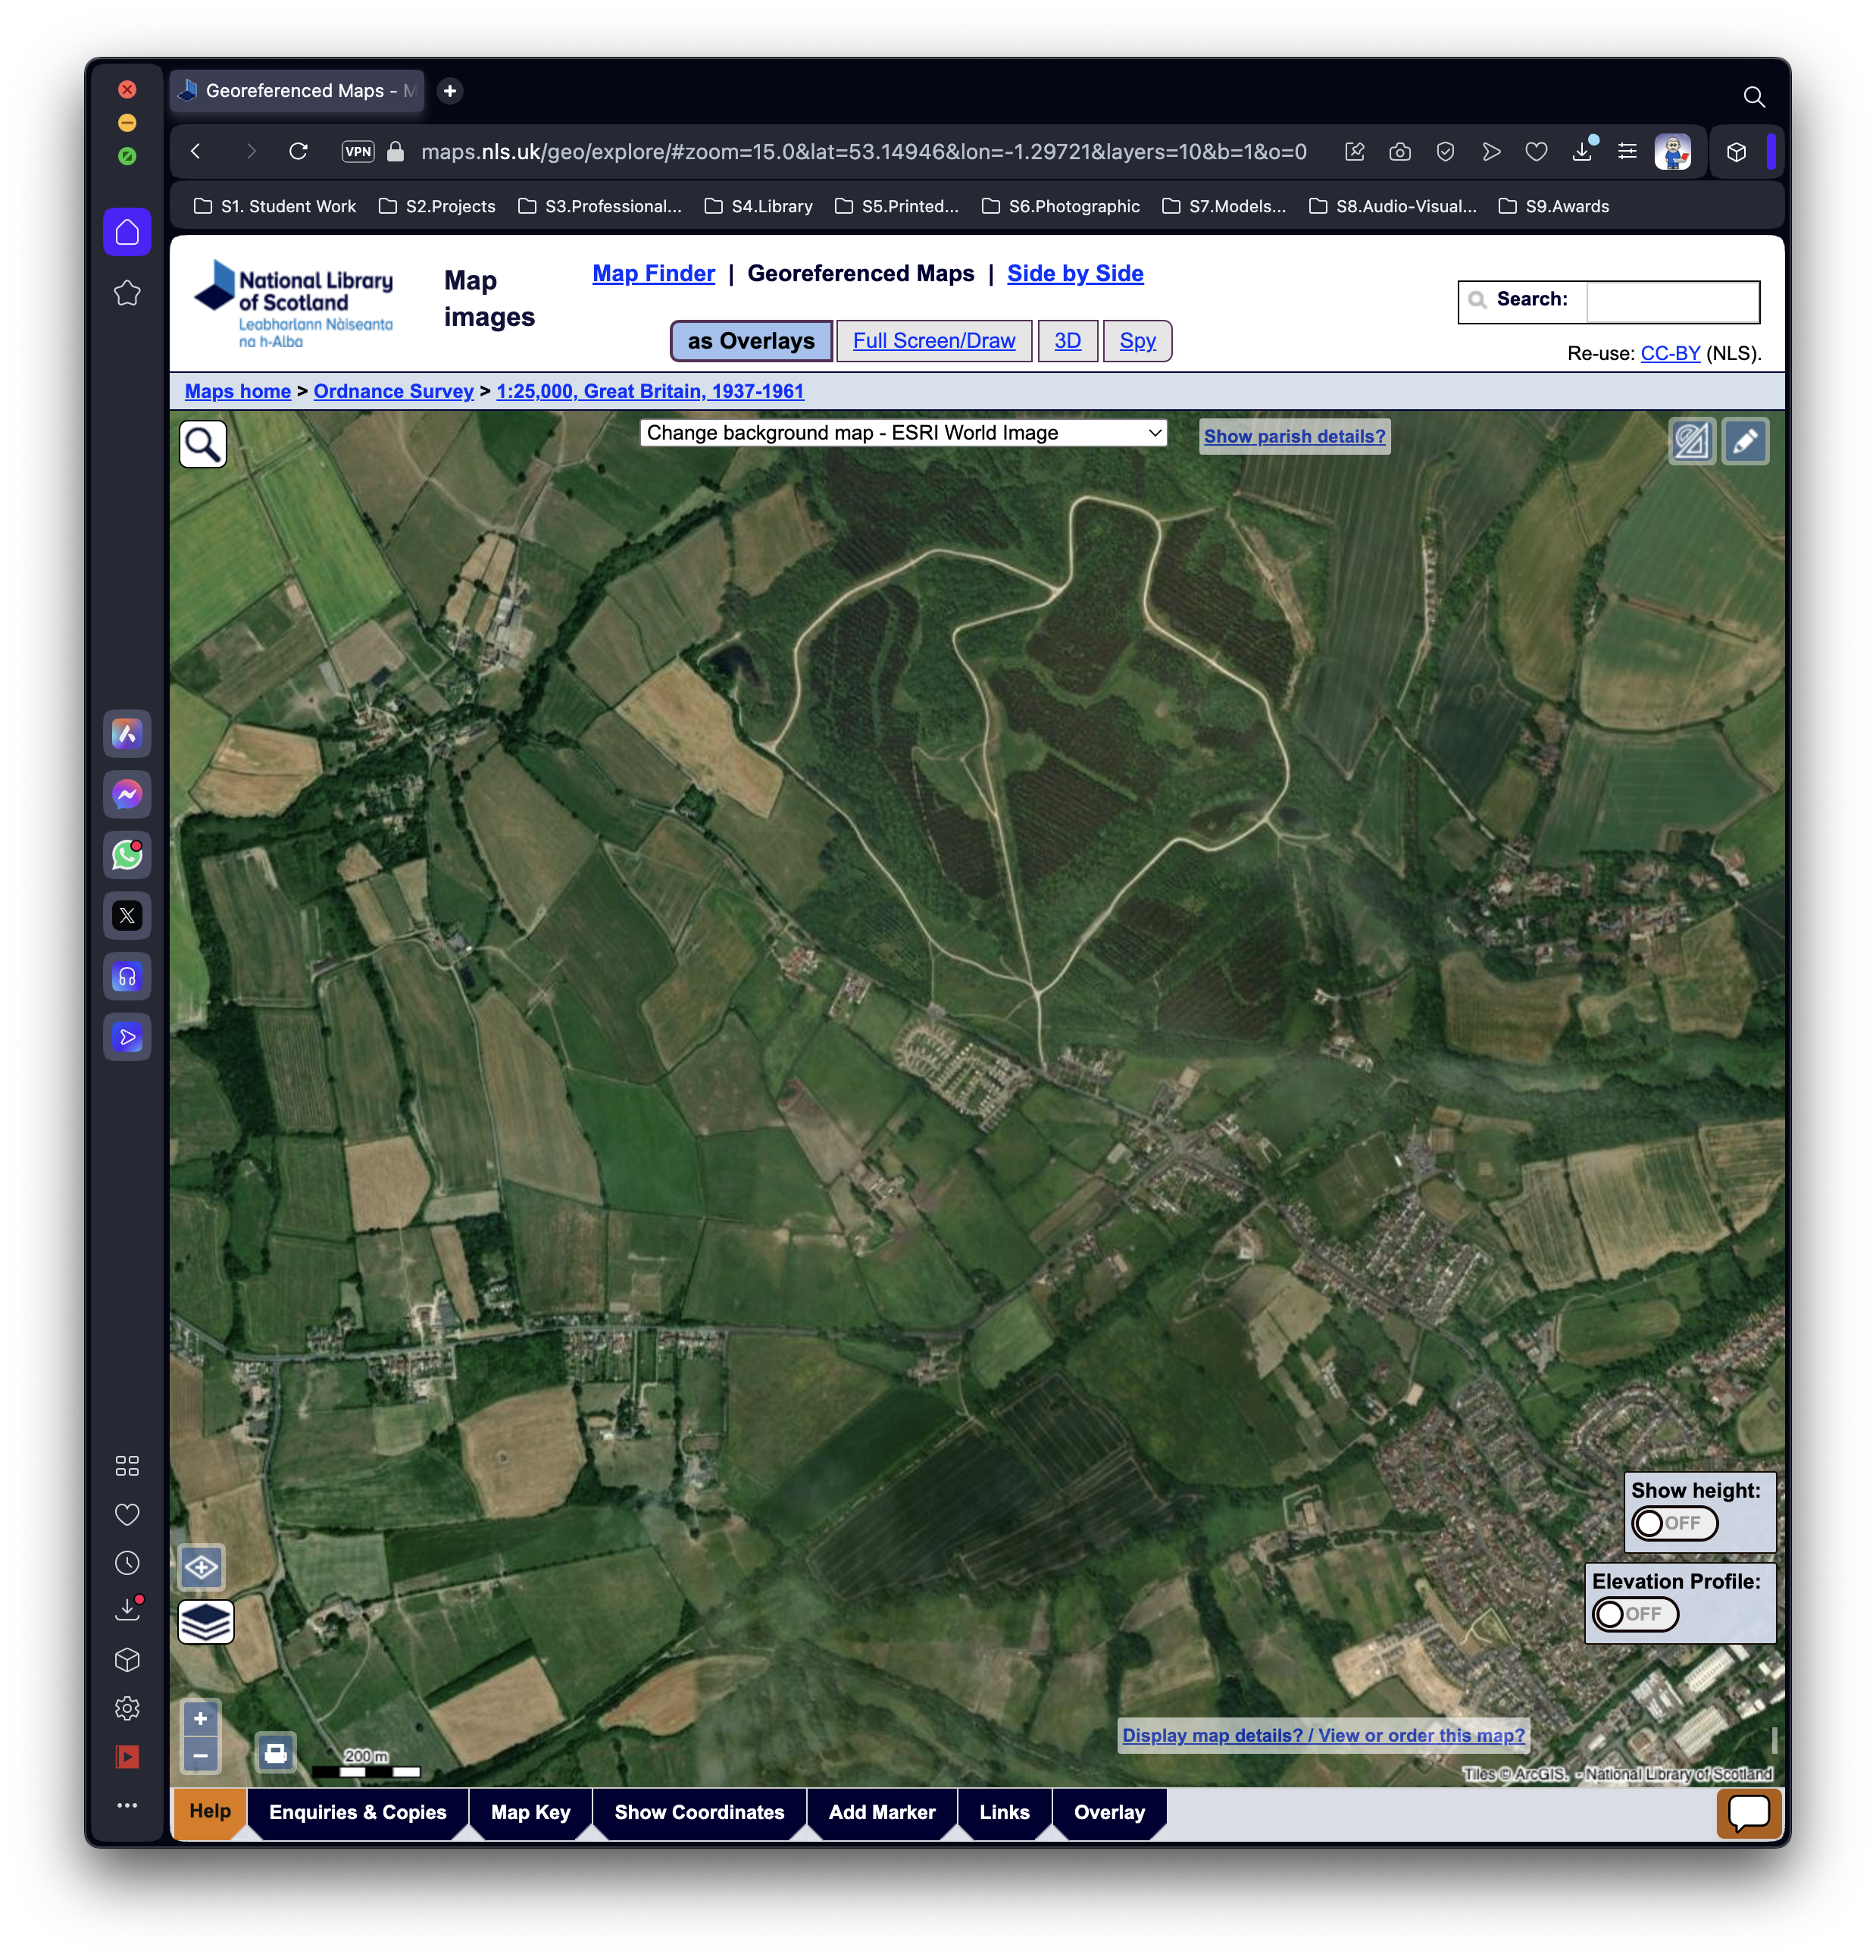Click the zoom out minus button on map
This screenshot has height=1960, width=1876.
click(203, 1754)
